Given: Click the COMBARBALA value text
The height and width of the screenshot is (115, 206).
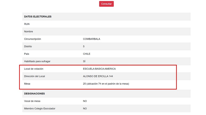Looking at the screenshot, I should [91, 39].
